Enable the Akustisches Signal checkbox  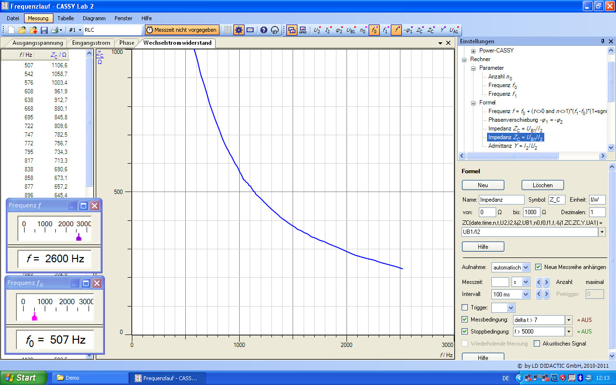(538, 344)
